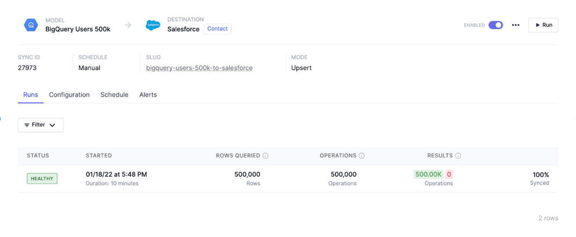The image size is (576, 237).
Task: Open the three-dot more options menu
Action: (516, 25)
